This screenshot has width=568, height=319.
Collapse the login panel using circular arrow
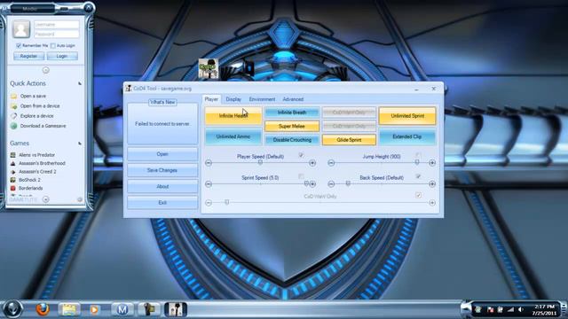pyautogui.click(x=45, y=70)
